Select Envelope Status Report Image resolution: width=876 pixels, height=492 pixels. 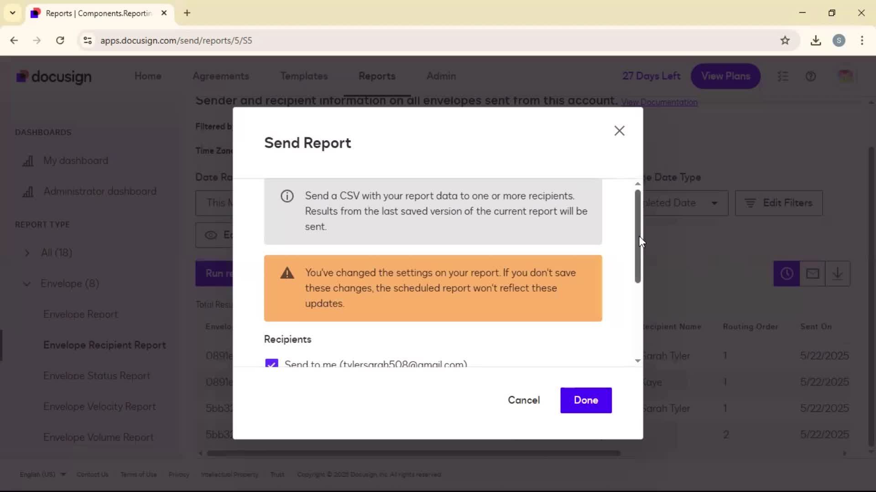click(97, 376)
